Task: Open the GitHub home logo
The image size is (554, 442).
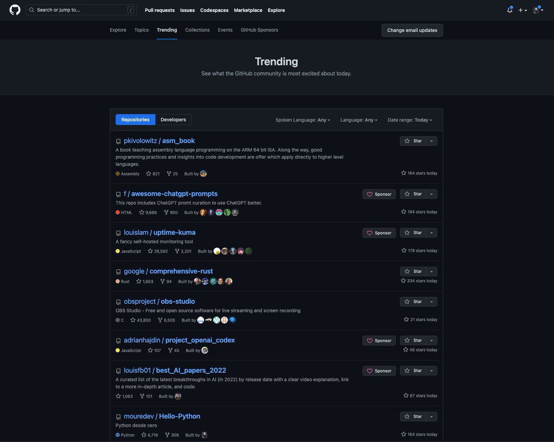Action: click(15, 10)
